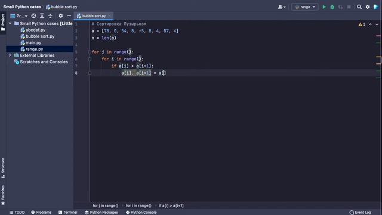Close the bubble sort.py tab
The height and width of the screenshot is (215, 382).
pos(110,16)
